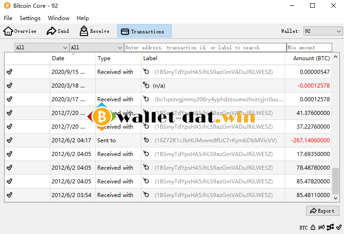344x234 pixels.
Task: Click the Receive inbox icon
Action: point(83,31)
